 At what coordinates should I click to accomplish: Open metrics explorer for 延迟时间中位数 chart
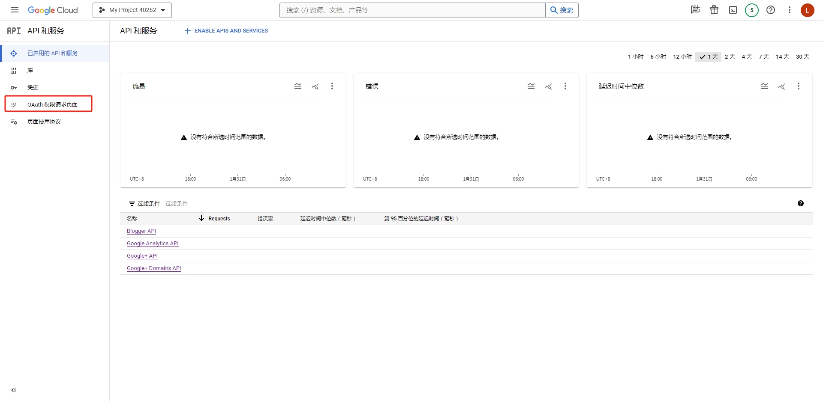(781, 86)
